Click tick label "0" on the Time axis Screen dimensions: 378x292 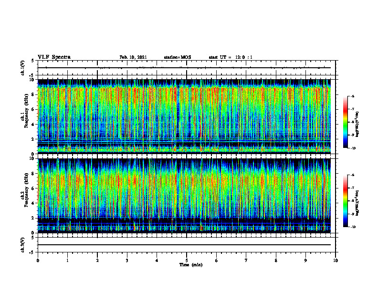(x=38, y=261)
